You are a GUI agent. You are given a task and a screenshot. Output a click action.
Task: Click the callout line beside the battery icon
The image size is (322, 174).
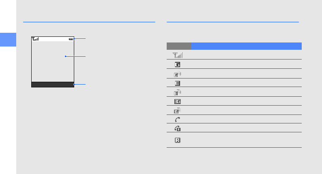(x=80, y=39)
